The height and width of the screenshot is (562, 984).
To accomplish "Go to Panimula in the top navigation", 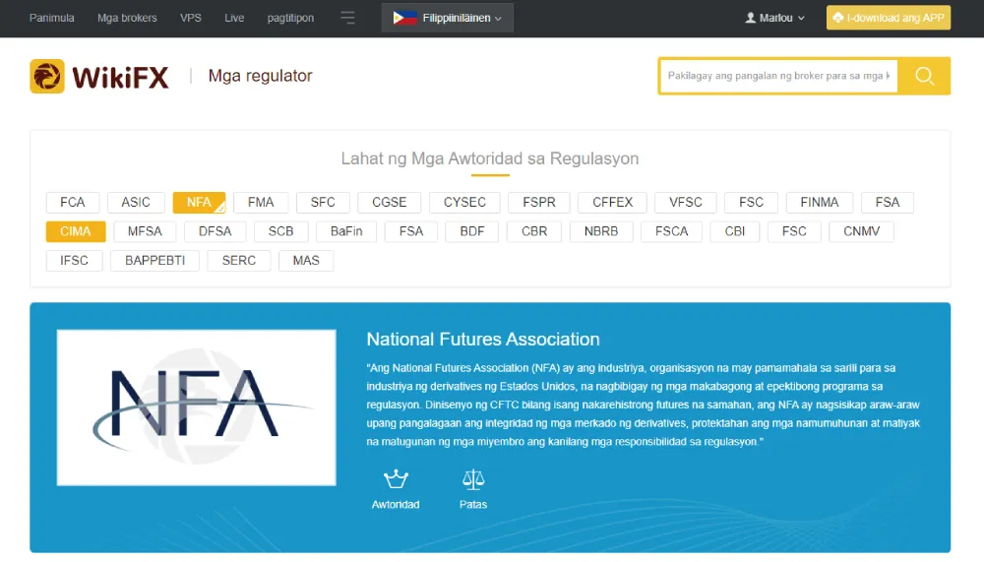I will pyautogui.click(x=51, y=18).
